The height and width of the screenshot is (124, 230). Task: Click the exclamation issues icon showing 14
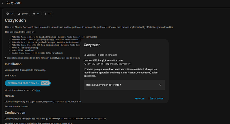[46, 14]
